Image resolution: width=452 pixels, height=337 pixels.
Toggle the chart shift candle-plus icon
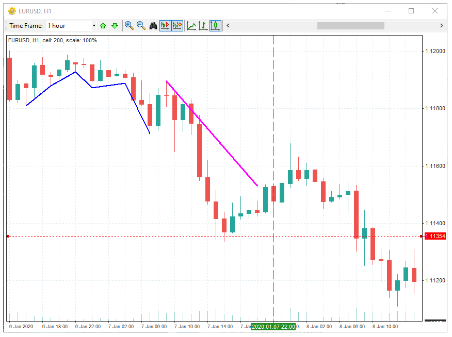pyautogui.click(x=177, y=25)
